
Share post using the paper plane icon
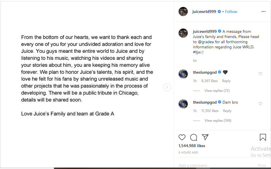[205, 137]
